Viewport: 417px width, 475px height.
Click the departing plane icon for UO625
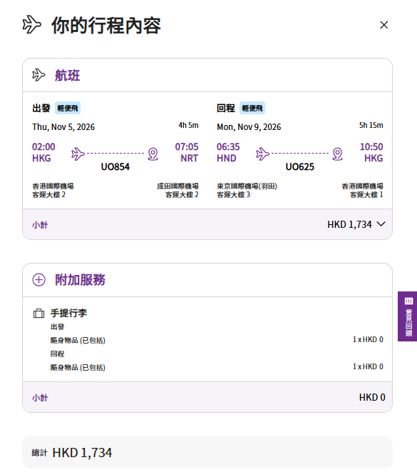coord(262,154)
